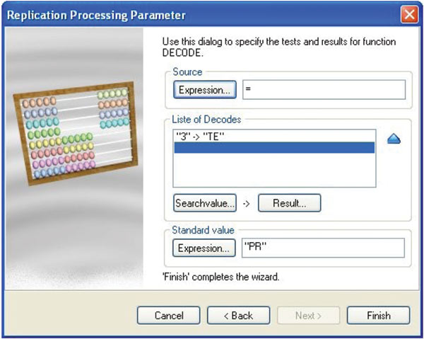Open the Standard value Expression editor
424x339 pixels.
pyautogui.click(x=204, y=248)
